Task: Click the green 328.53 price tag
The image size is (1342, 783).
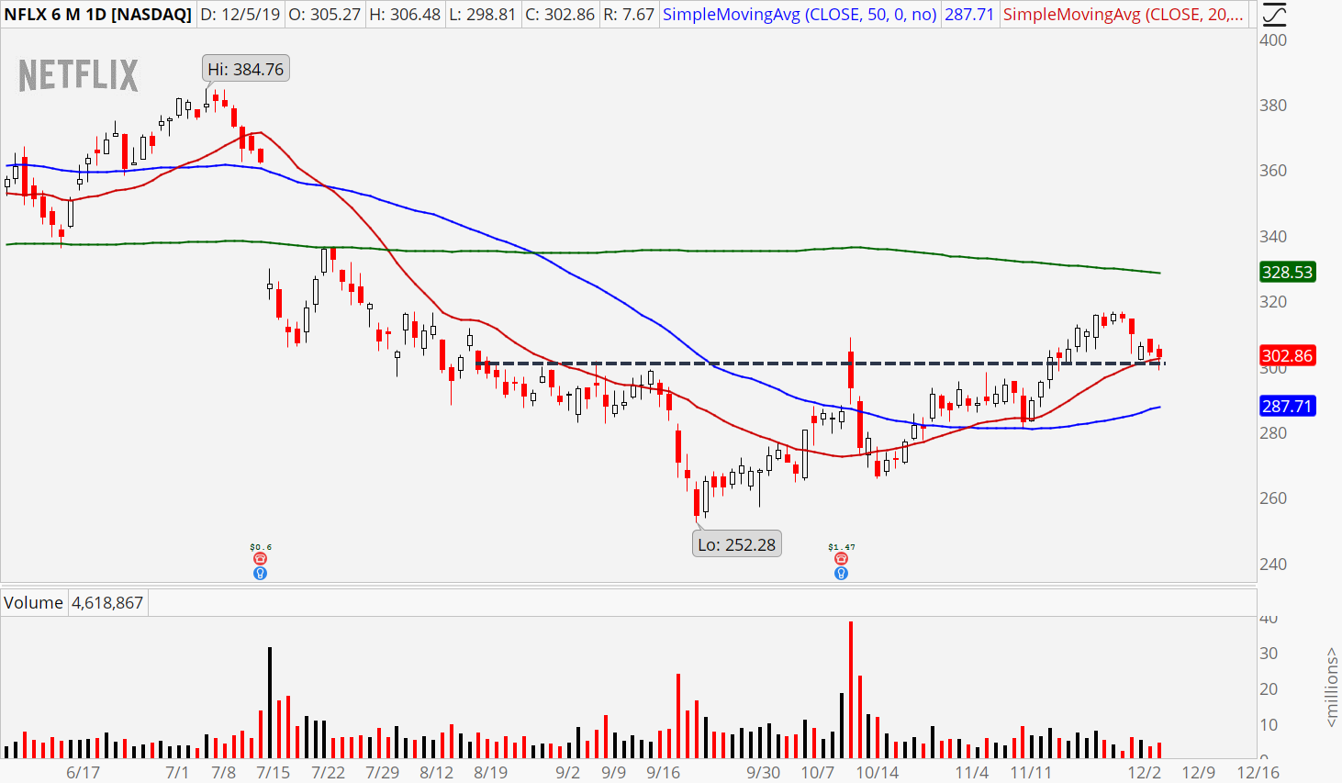Action: tap(1288, 272)
